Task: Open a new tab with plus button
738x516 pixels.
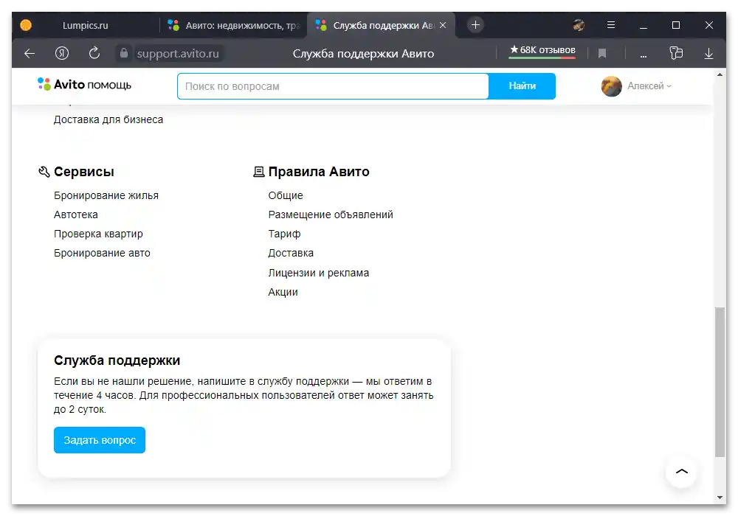Action: point(475,25)
